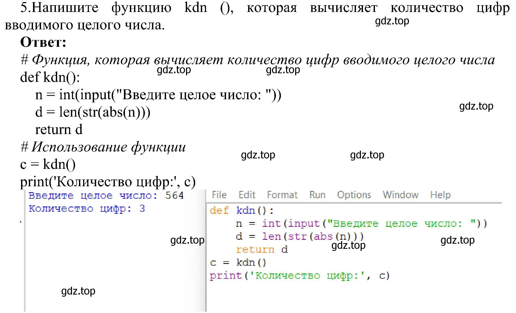
Task: Click the italic comment starting '# Функция, которая'
Action: click(x=258, y=60)
